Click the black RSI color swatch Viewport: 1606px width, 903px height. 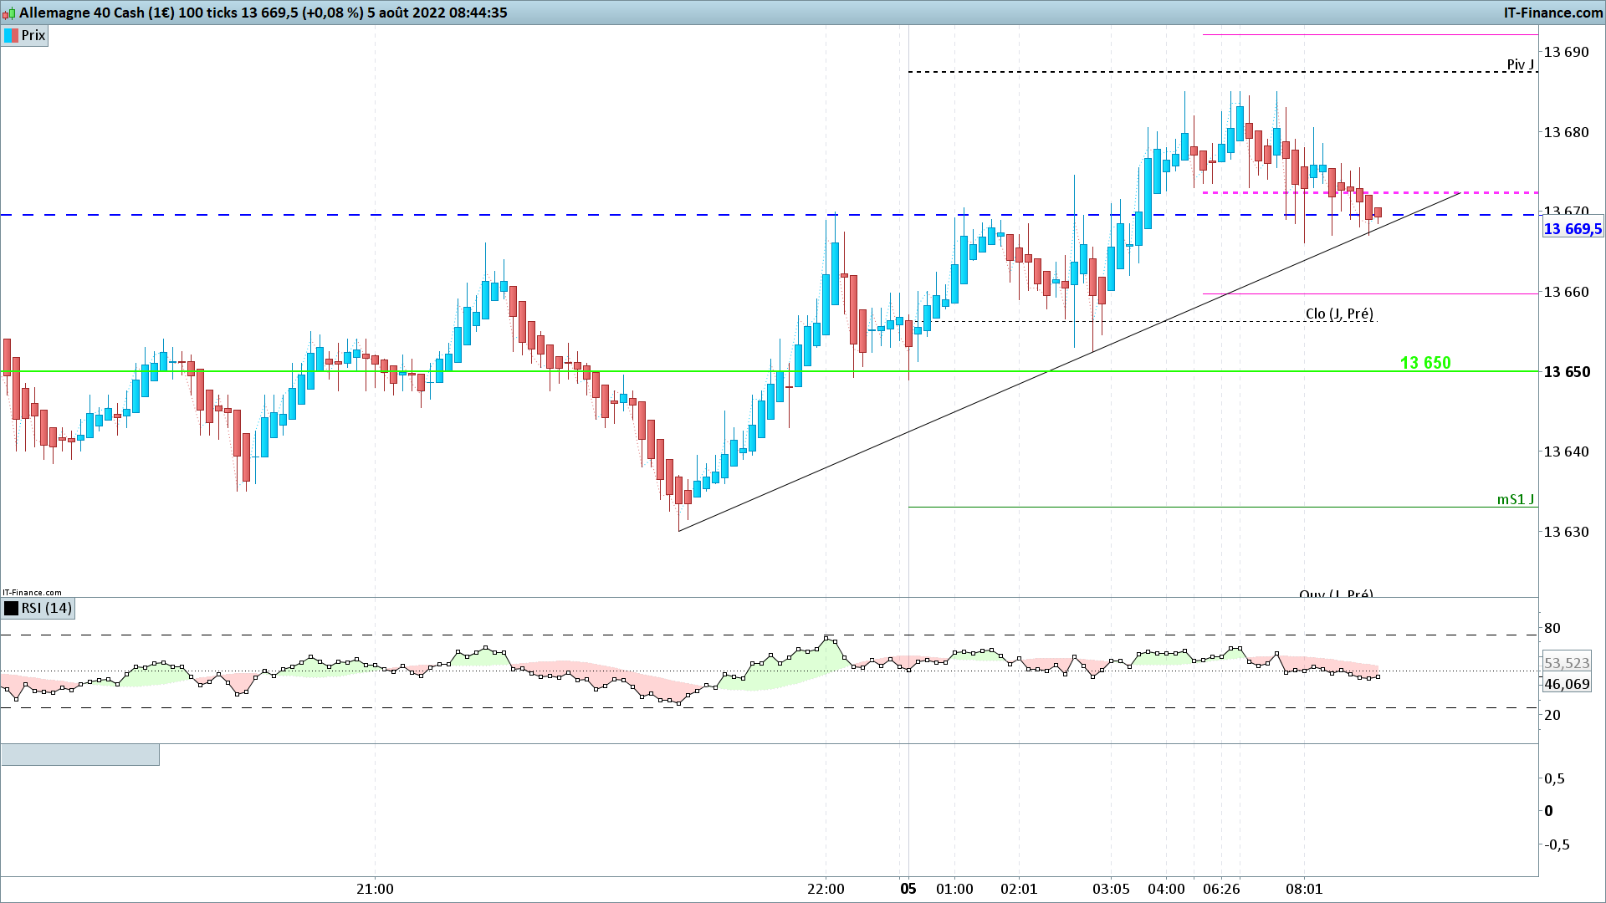click(12, 608)
